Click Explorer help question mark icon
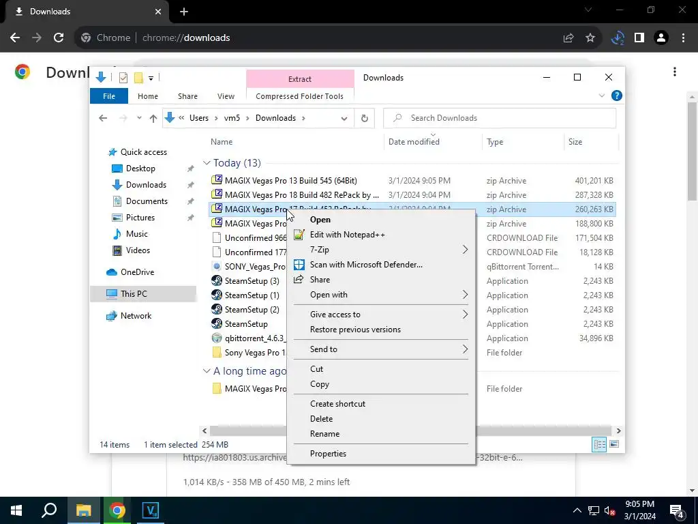Viewport: 698px width, 524px height. coord(616,96)
